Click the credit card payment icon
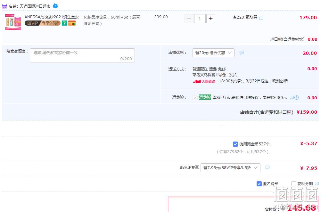321x212 pixels. (72, 23)
